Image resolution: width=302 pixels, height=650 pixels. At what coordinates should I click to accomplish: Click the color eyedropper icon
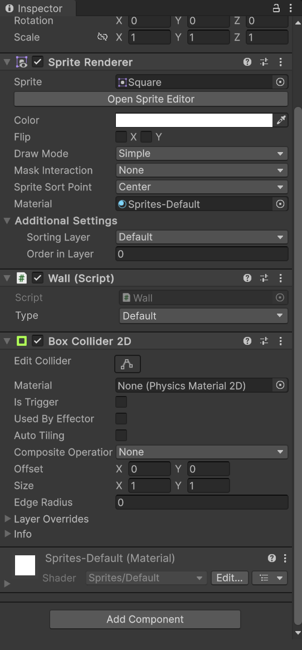click(x=281, y=120)
